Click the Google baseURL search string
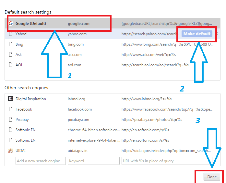Viewport: 226px width, 183px height. pyautogui.click(x=167, y=24)
